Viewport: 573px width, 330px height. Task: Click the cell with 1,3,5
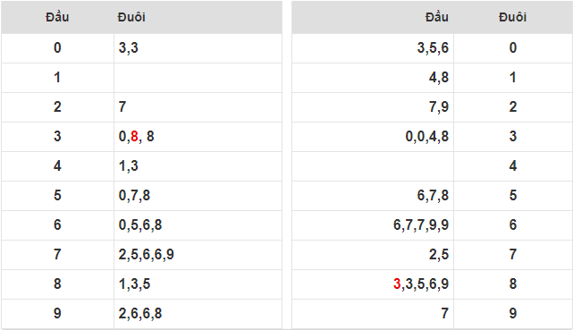[198, 284]
